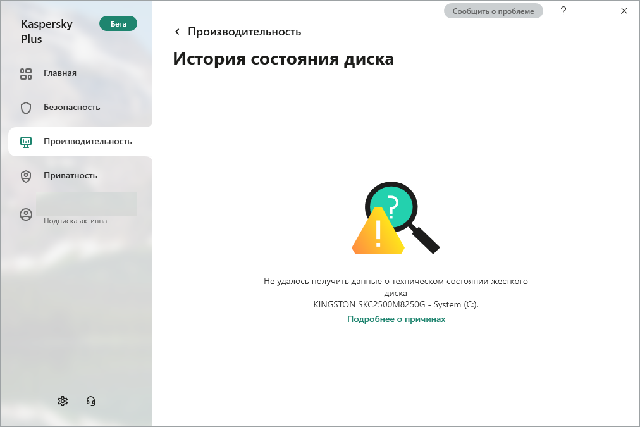
Task: Click the 'Не удалось получить данные' message
Action: coord(395,287)
